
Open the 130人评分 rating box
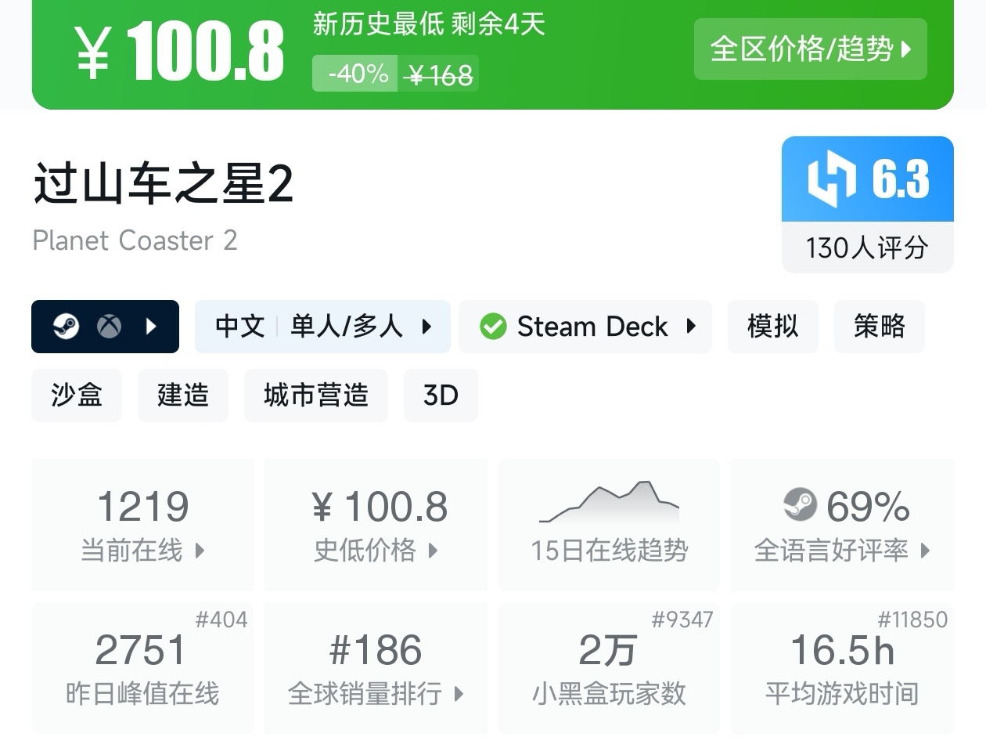[867, 248]
